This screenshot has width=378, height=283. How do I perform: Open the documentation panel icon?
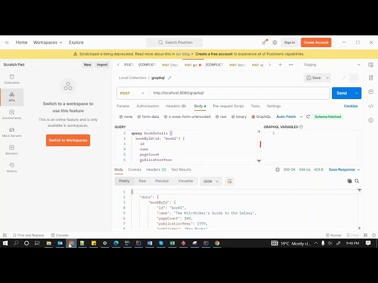pos(371,78)
